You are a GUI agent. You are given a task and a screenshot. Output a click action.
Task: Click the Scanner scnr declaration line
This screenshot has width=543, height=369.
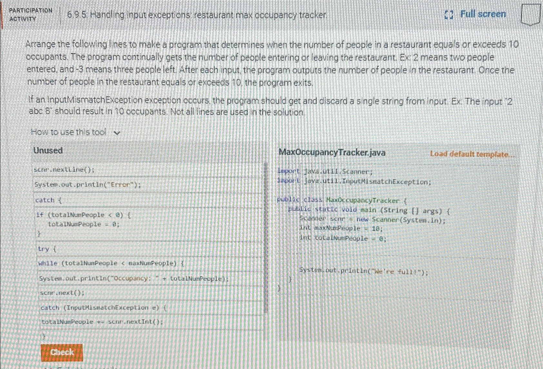point(373,219)
